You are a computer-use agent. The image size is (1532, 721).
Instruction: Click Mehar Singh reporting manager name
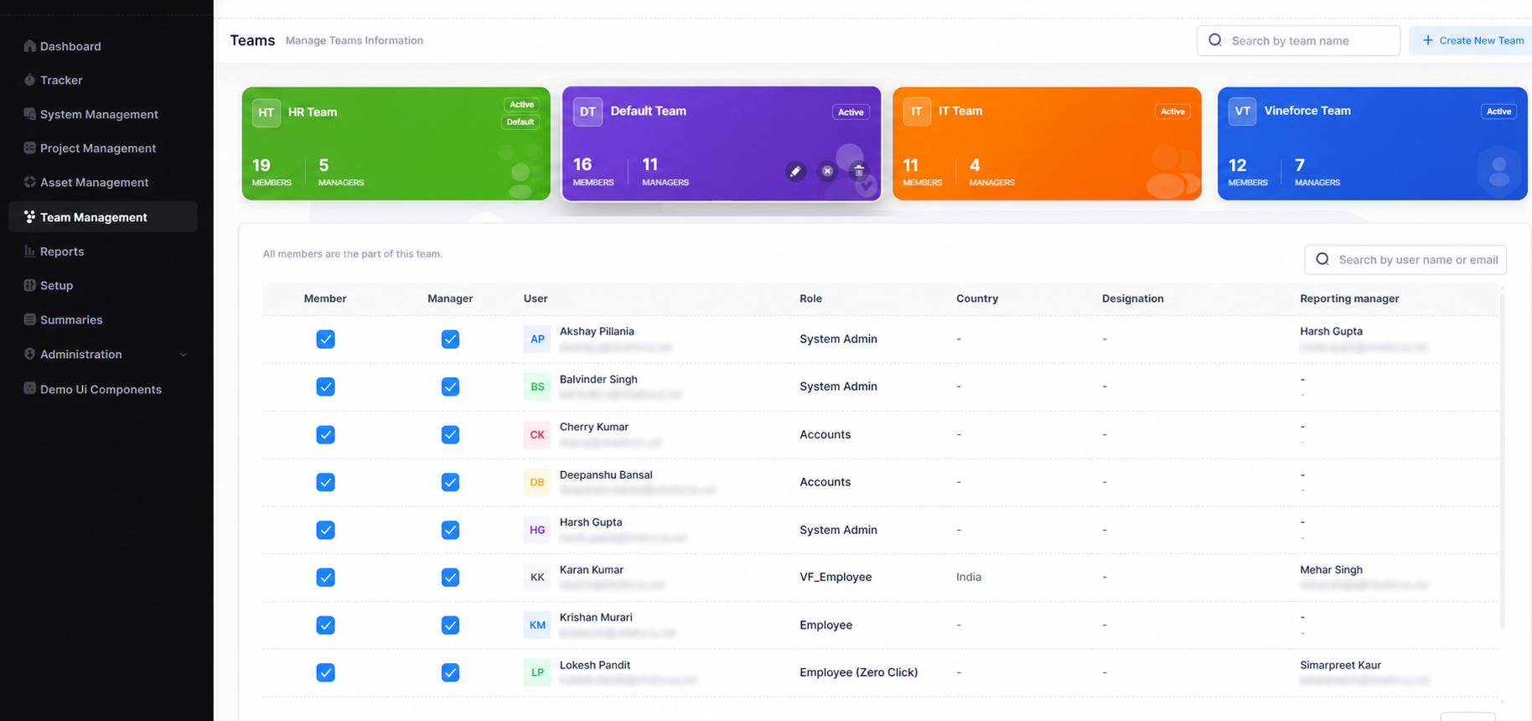click(1331, 570)
